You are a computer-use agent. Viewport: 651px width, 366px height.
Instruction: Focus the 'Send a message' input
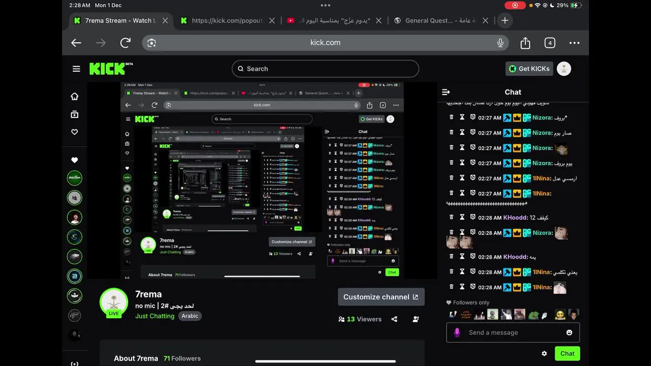[x=513, y=332]
